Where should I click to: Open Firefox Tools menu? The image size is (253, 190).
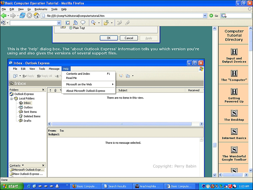54,9
